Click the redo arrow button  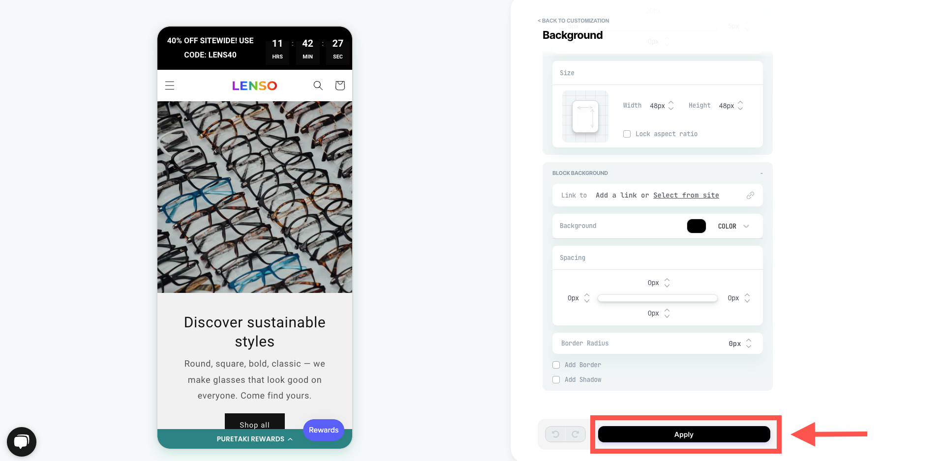pos(576,434)
